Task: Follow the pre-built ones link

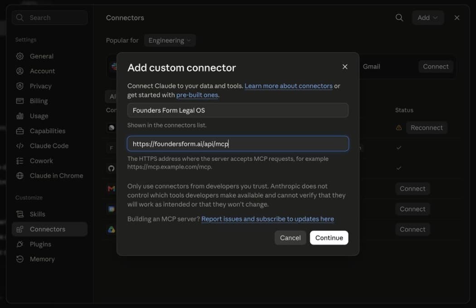Action: click(x=197, y=95)
